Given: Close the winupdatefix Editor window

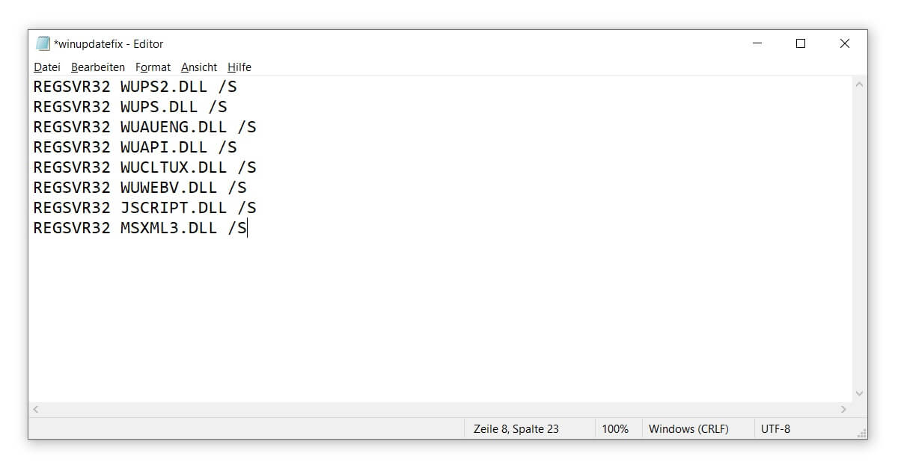Looking at the screenshot, I should click(845, 43).
